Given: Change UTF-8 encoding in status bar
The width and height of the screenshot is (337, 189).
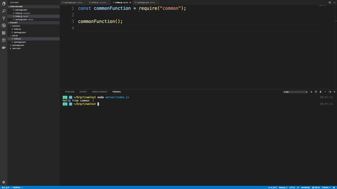Looking at the screenshot, I should (292, 187).
